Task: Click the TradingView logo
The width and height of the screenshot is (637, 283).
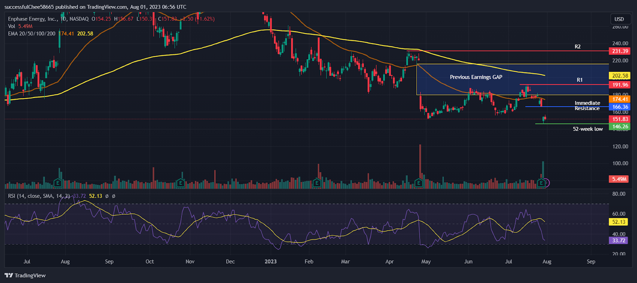Action: click(25, 275)
